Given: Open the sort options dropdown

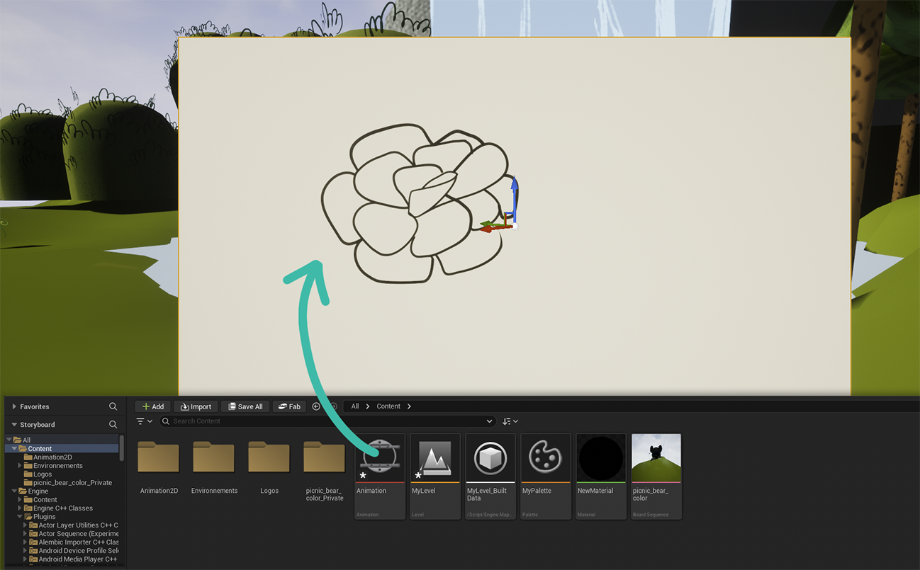Looking at the screenshot, I should pyautogui.click(x=510, y=421).
